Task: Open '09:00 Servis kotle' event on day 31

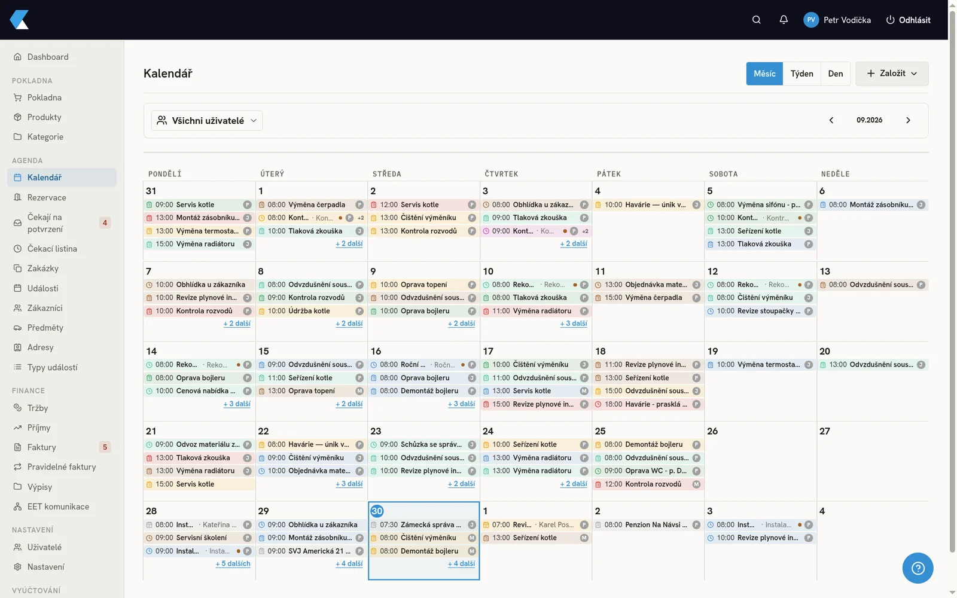Action: point(199,205)
